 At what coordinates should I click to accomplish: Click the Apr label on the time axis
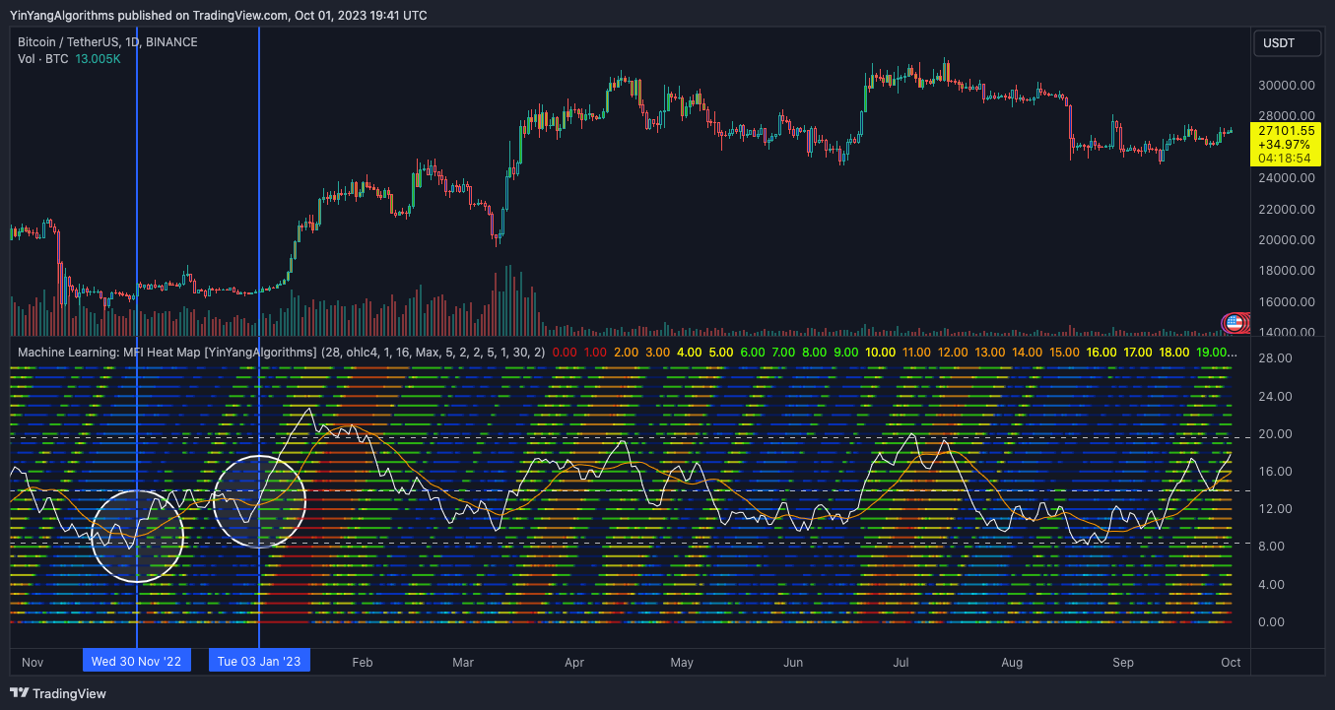[x=574, y=662]
